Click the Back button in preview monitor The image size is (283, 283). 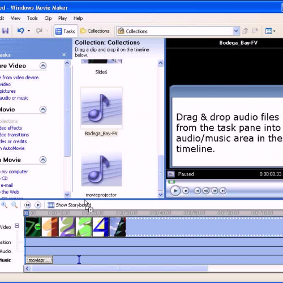click(x=198, y=191)
